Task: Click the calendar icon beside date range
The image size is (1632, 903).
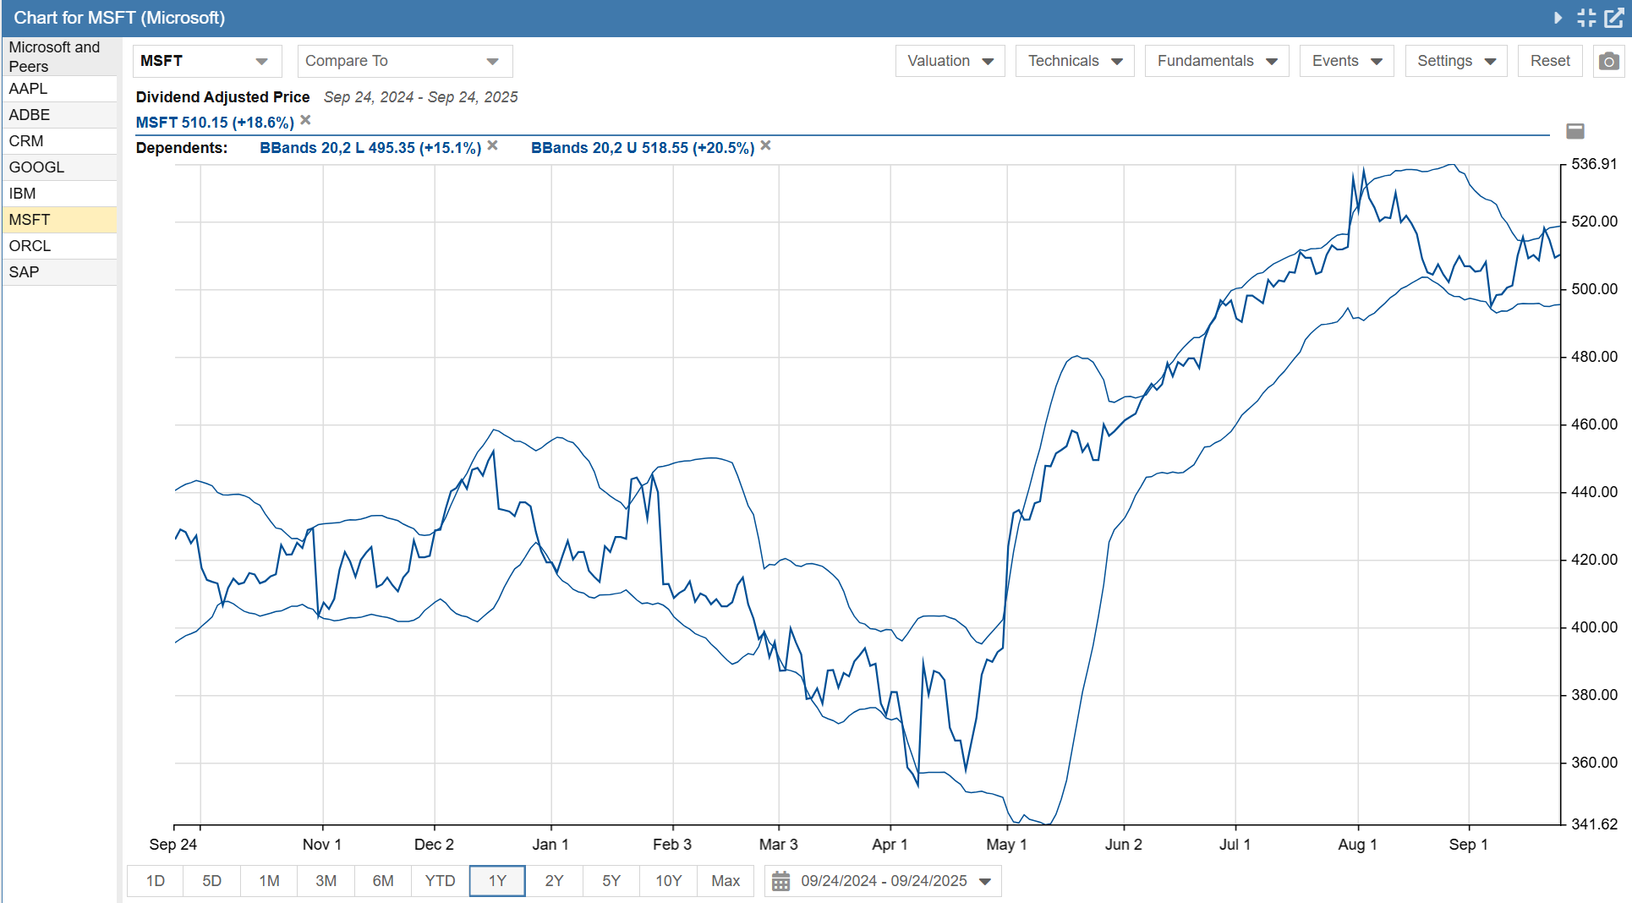Action: (x=780, y=881)
